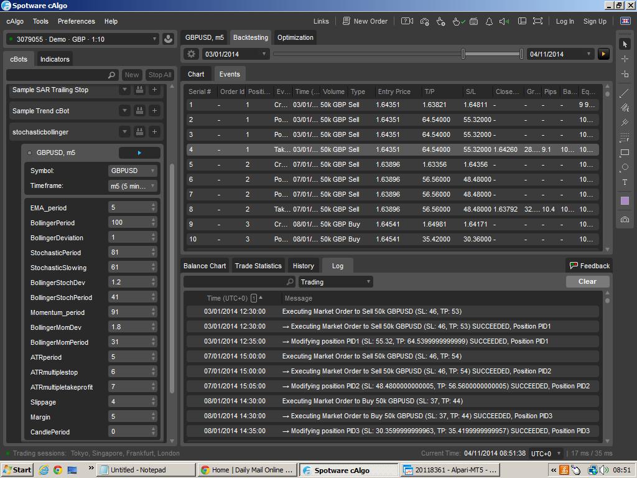Image resolution: width=637 pixels, height=478 pixels.
Task: Expand Sample Trend cBot options arrow
Action: pyautogui.click(x=124, y=111)
